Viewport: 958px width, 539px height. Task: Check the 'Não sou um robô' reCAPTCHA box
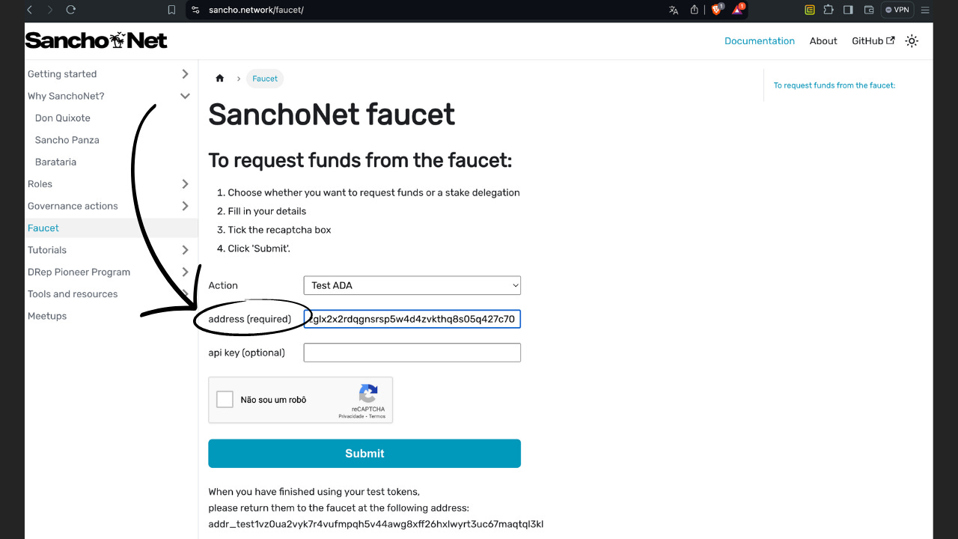[225, 399]
